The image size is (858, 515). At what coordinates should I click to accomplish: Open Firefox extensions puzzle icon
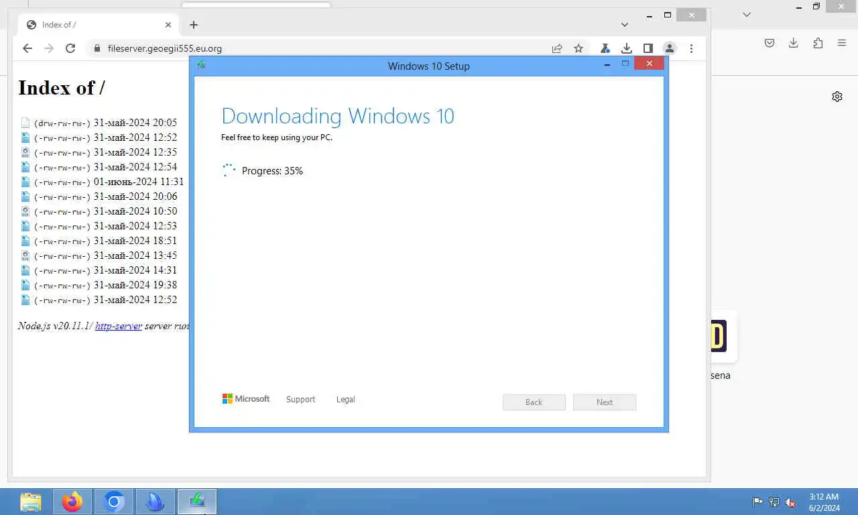818,43
